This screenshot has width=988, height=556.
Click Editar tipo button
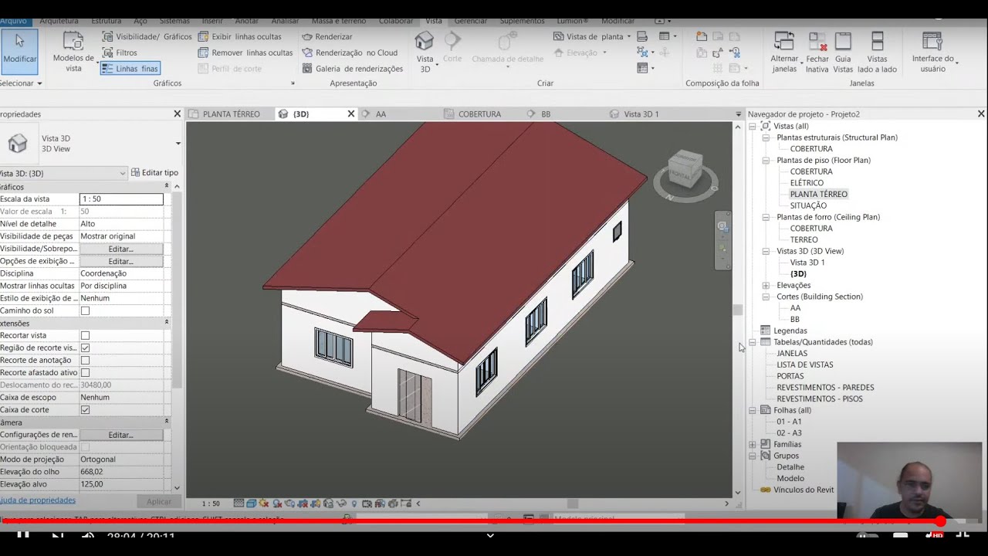155,173
